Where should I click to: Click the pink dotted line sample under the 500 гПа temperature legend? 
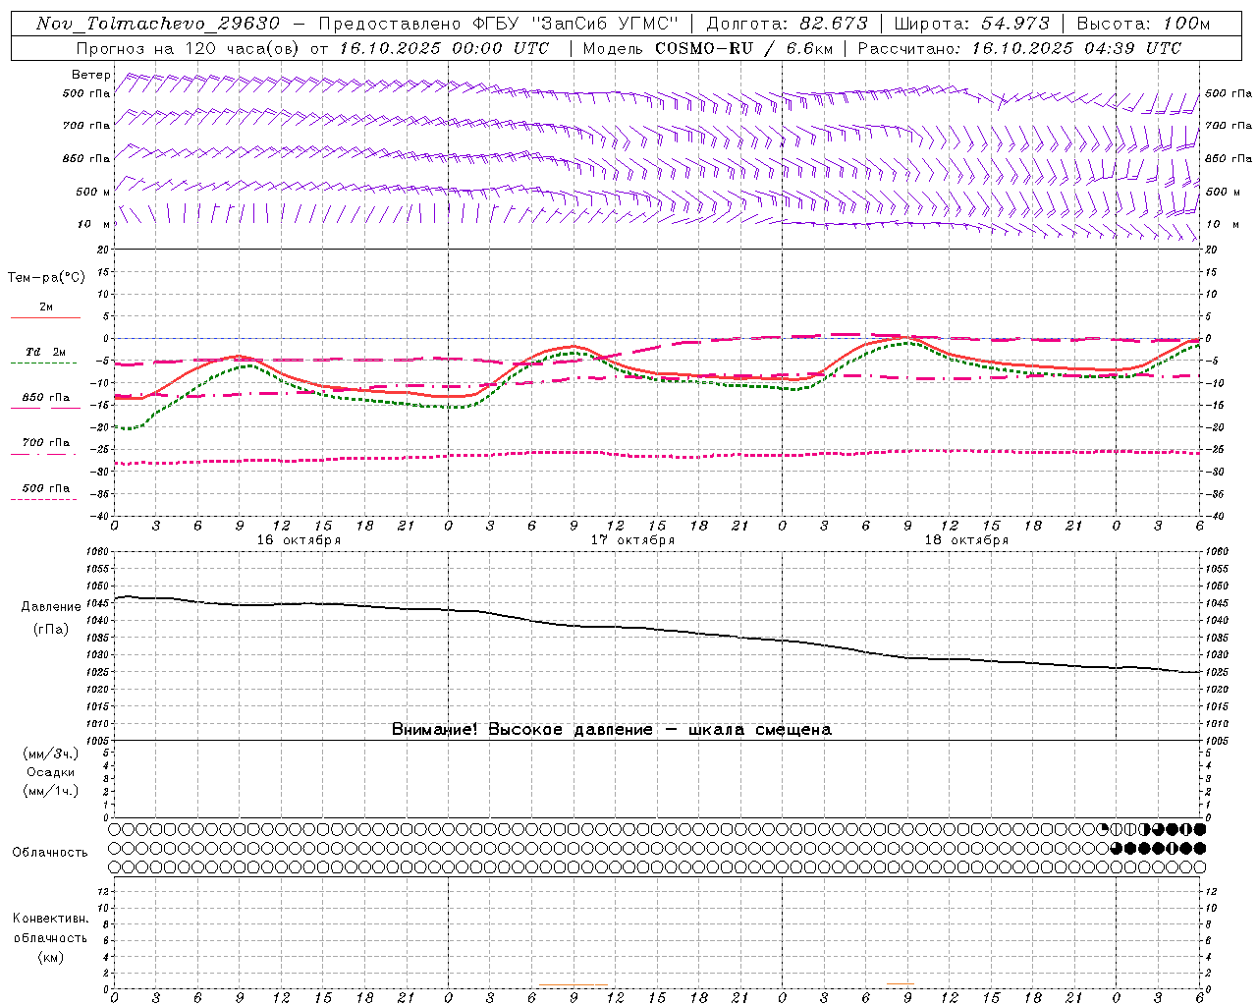pyautogui.click(x=44, y=499)
